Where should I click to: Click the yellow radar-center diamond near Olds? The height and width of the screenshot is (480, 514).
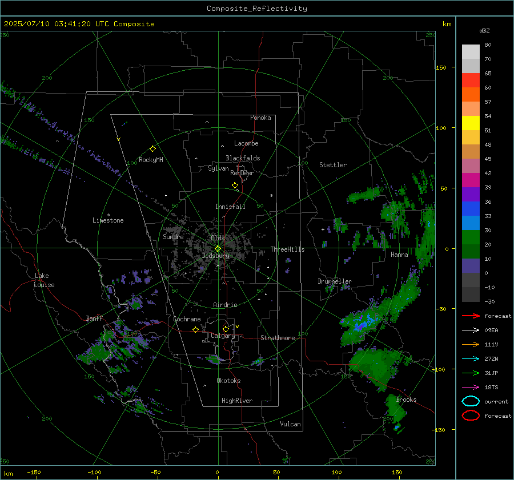coord(218,249)
